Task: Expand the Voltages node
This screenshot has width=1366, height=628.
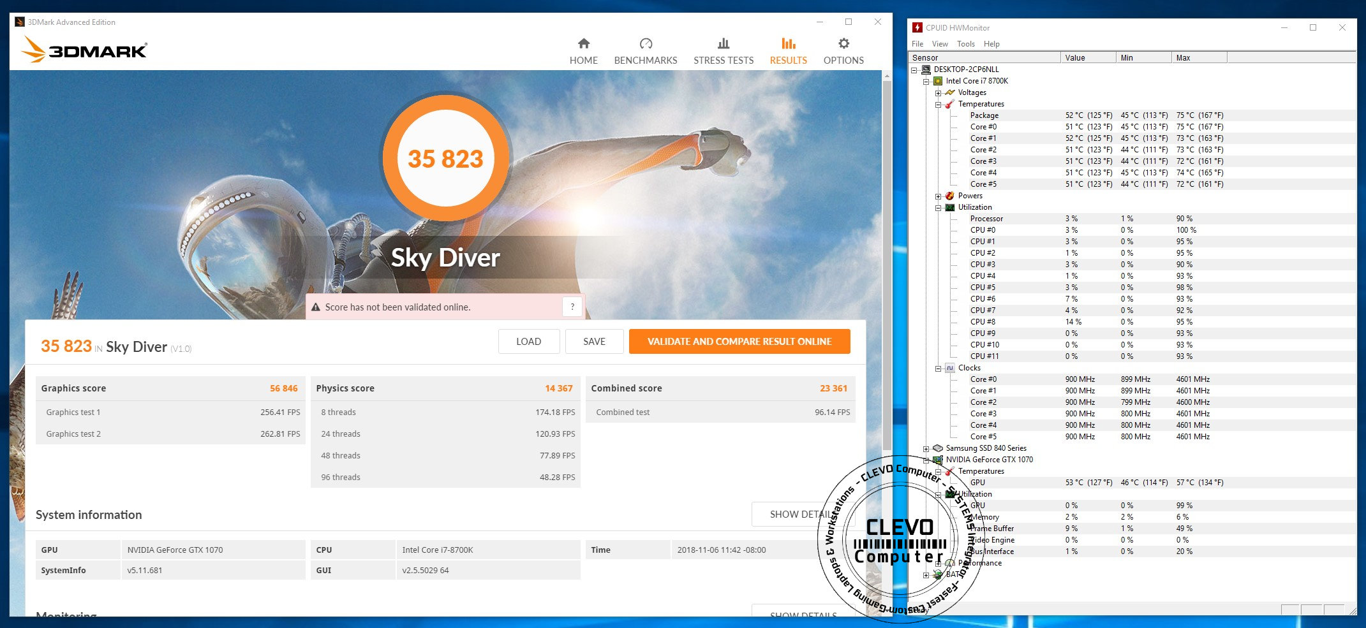Action: point(939,93)
